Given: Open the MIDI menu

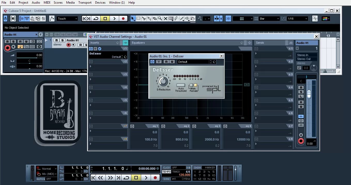Looking at the screenshot, I should coord(47,3).
